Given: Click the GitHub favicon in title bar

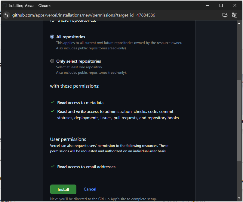Looking at the screenshot, I should click(x=5, y=5).
